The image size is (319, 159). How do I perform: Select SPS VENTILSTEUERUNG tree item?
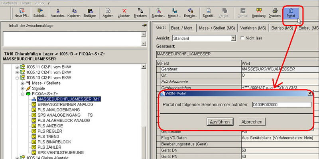(x=61, y=153)
